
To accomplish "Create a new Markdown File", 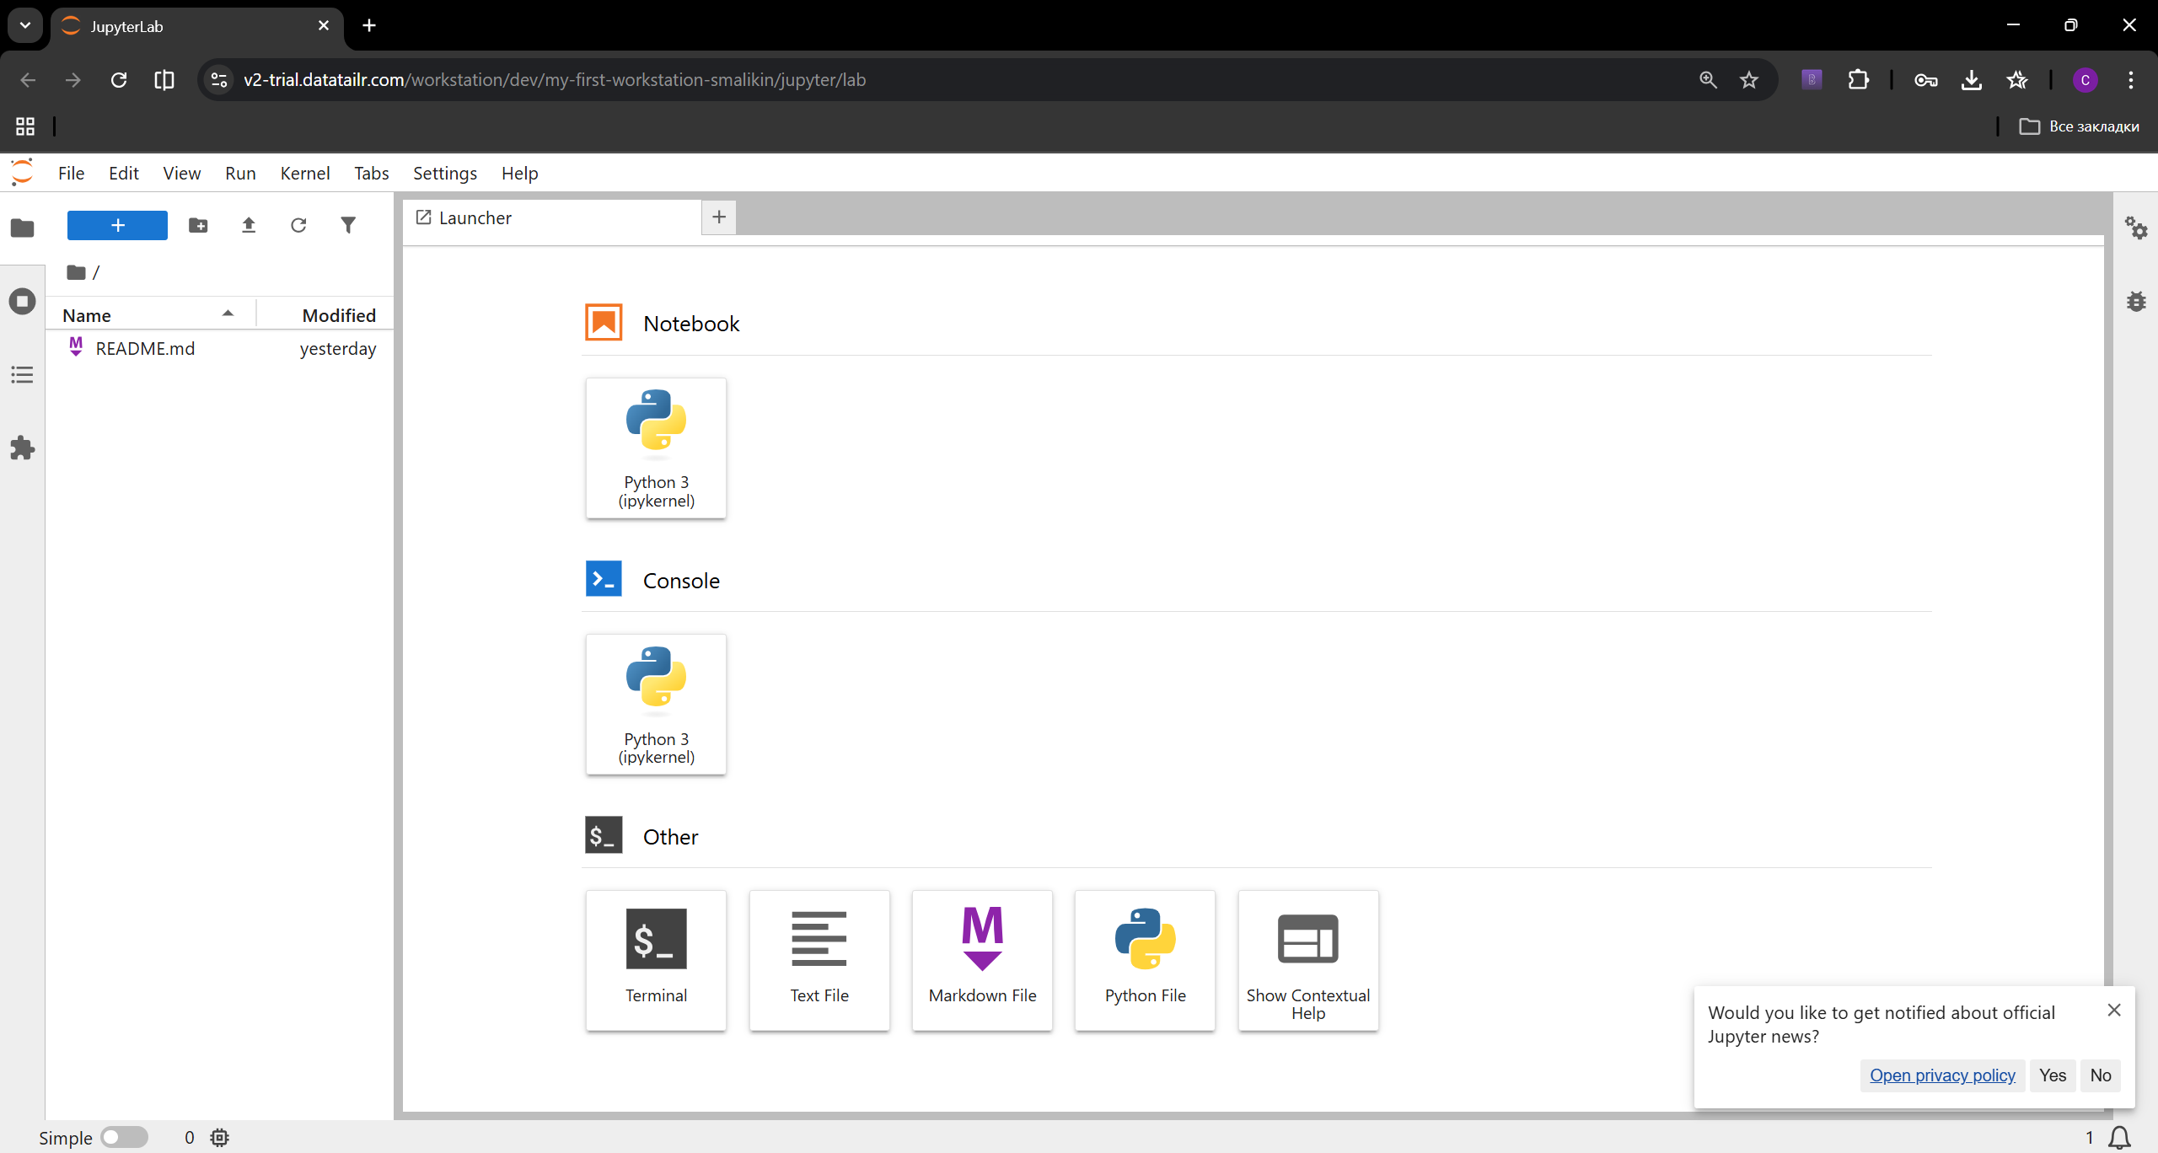I will [x=982, y=960].
